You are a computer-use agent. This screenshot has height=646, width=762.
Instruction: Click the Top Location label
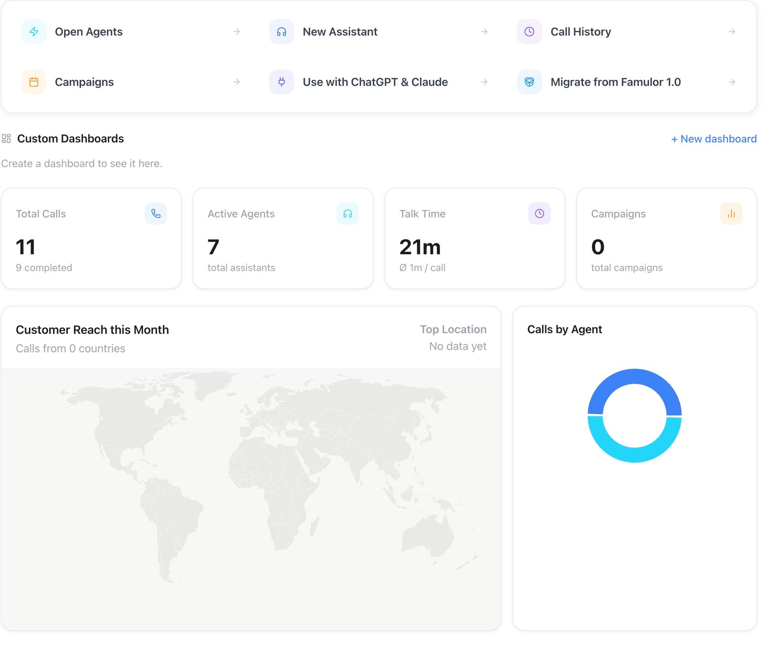453,329
